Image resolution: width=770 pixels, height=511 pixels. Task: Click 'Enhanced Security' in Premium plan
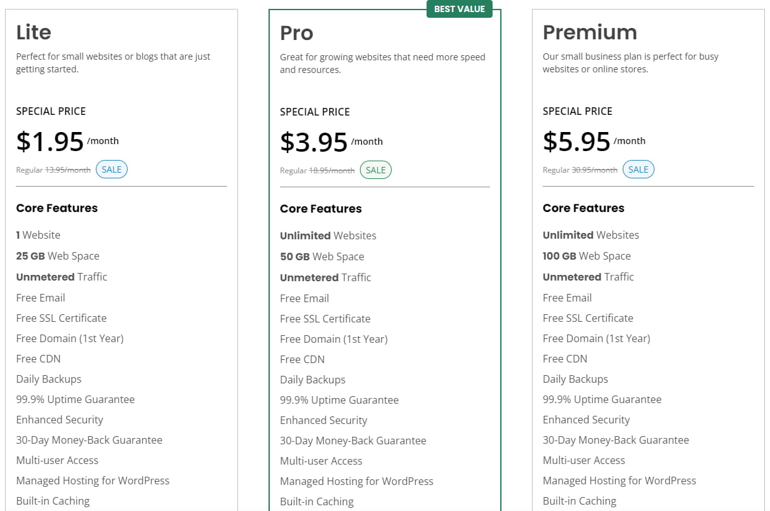pyautogui.click(x=586, y=420)
